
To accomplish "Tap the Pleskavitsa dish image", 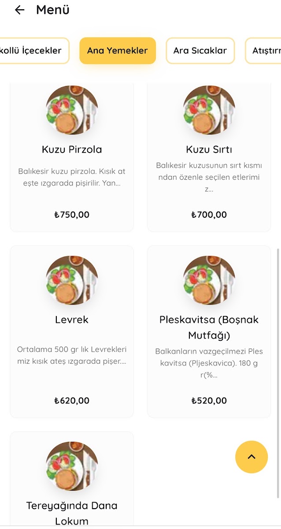I will (x=209, y=280).
